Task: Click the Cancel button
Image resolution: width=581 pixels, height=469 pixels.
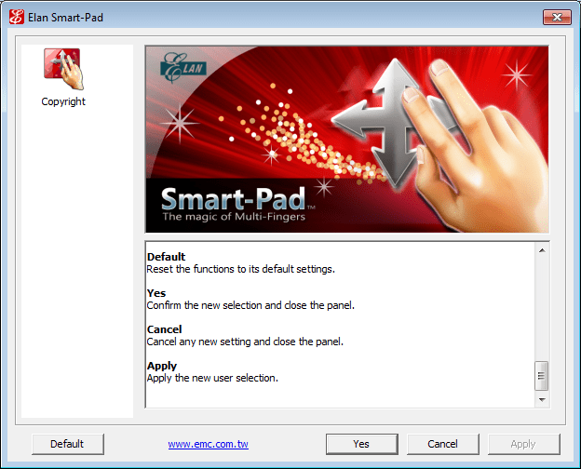Action: (443, 444)
